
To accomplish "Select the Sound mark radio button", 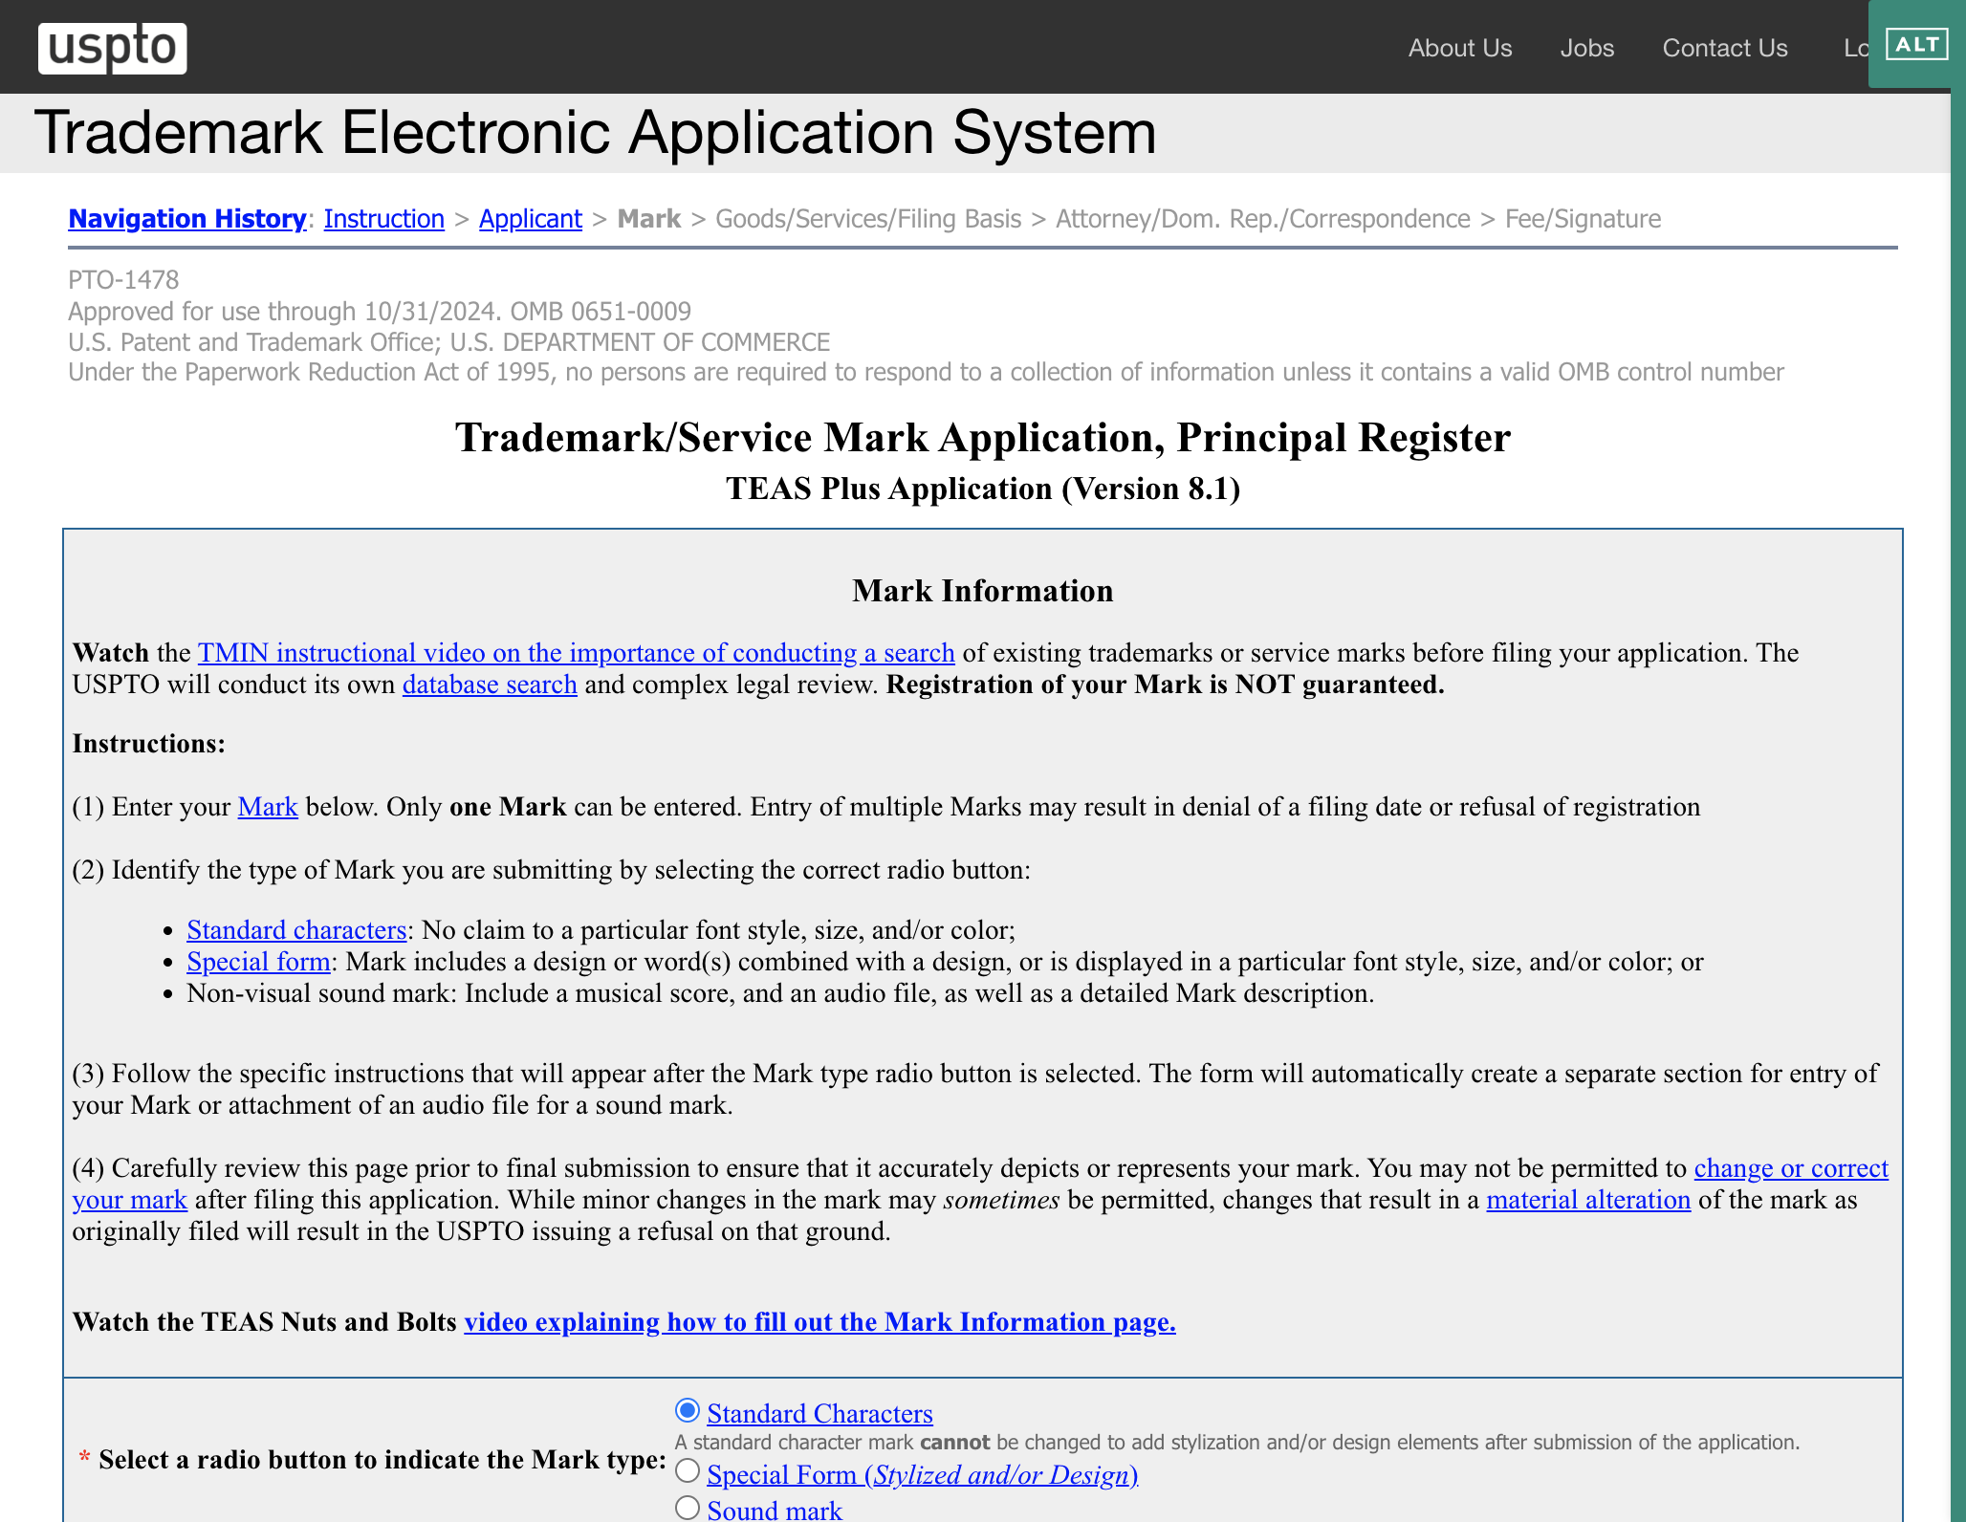I will 688,1508.
